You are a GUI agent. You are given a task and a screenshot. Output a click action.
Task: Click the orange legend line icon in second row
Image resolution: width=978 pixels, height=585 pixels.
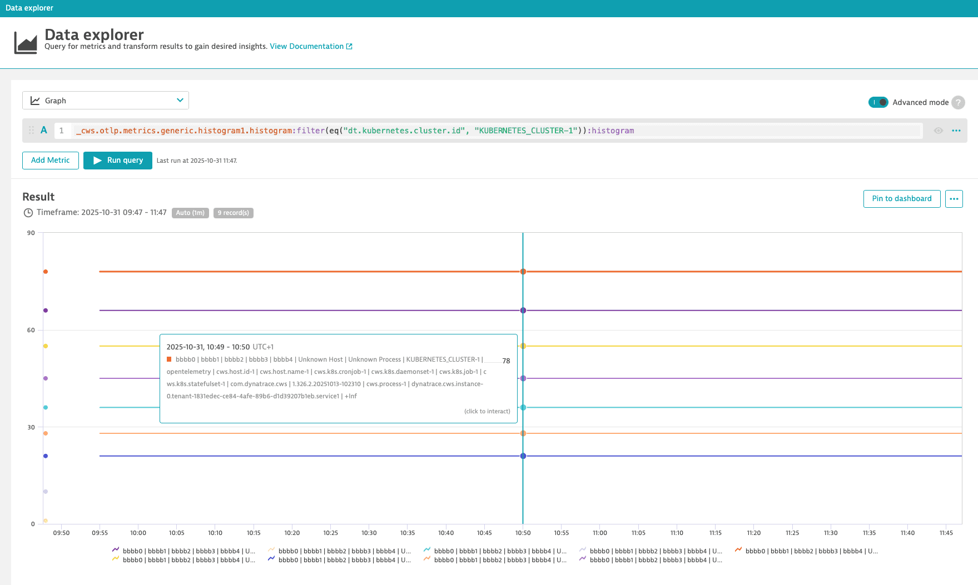427,559
